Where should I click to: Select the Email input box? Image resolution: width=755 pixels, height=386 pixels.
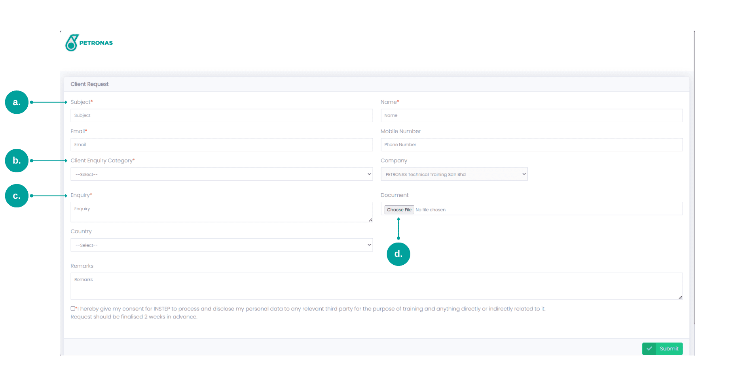[222, 145]
